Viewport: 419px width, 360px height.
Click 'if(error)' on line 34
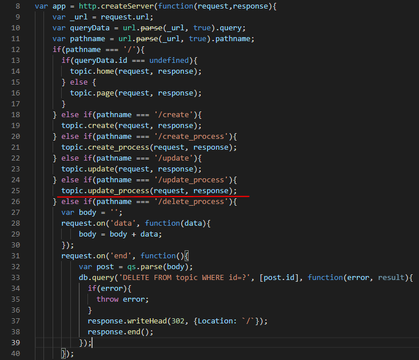(x=107, y=289)
